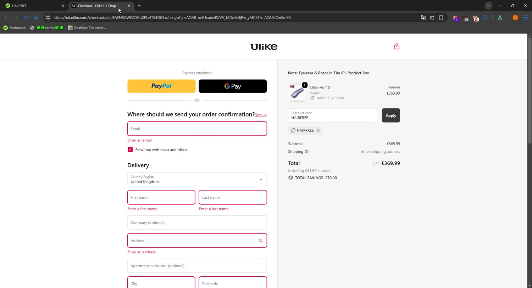
Task: Click the 'Enter an email' error message
Action: 139,140
